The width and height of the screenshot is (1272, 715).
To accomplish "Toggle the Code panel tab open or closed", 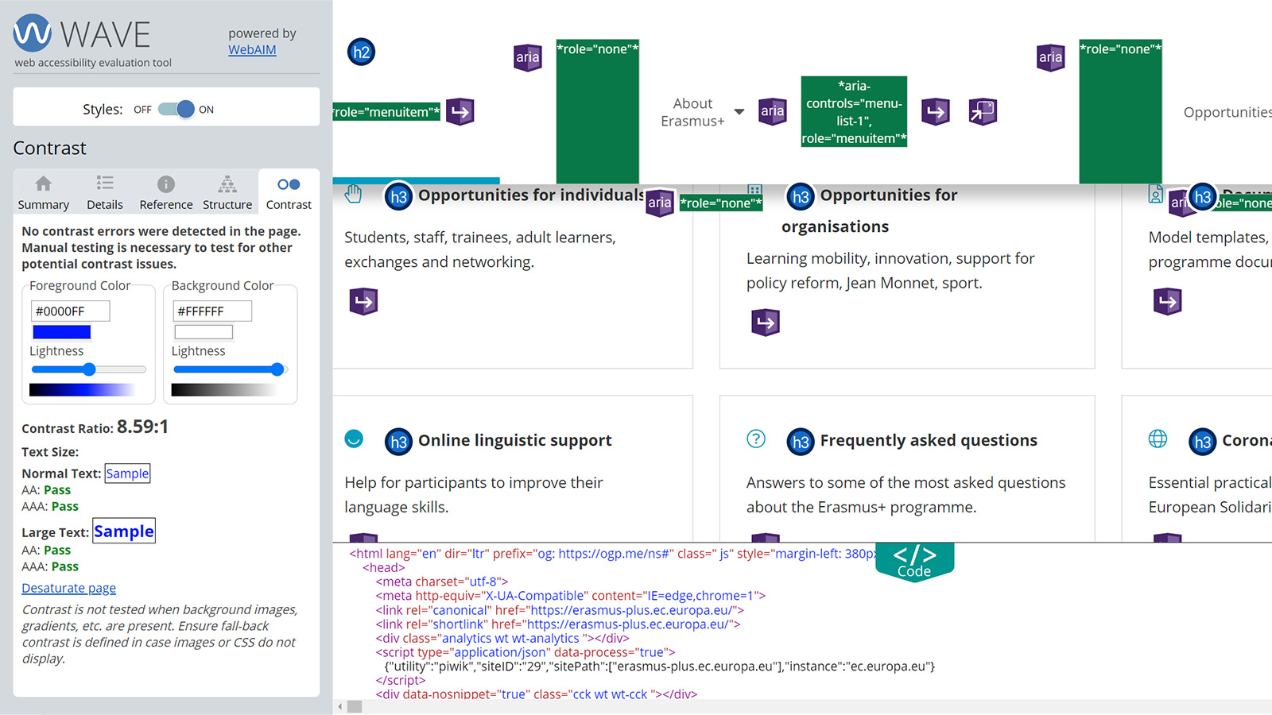I will (x=914, y=561).
